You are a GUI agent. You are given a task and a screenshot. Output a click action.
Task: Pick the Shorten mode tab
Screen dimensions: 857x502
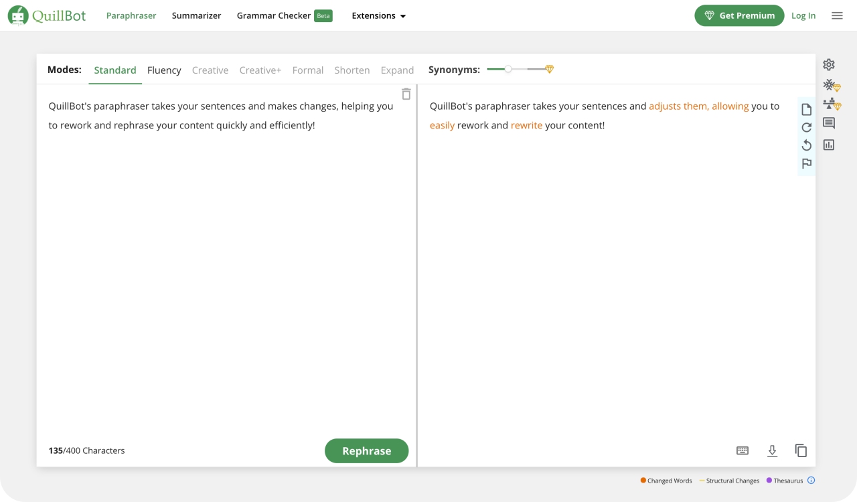(x=352, y=70)
